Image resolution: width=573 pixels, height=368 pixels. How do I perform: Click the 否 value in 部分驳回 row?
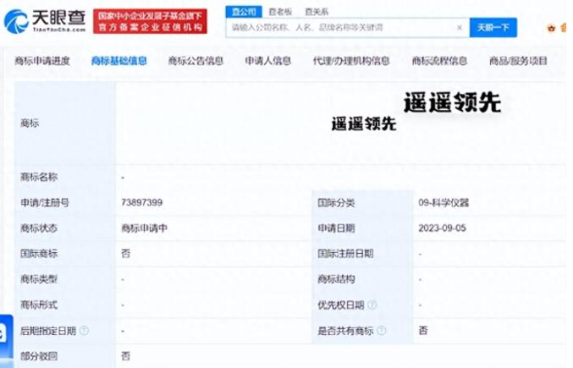tap(125, 356)
